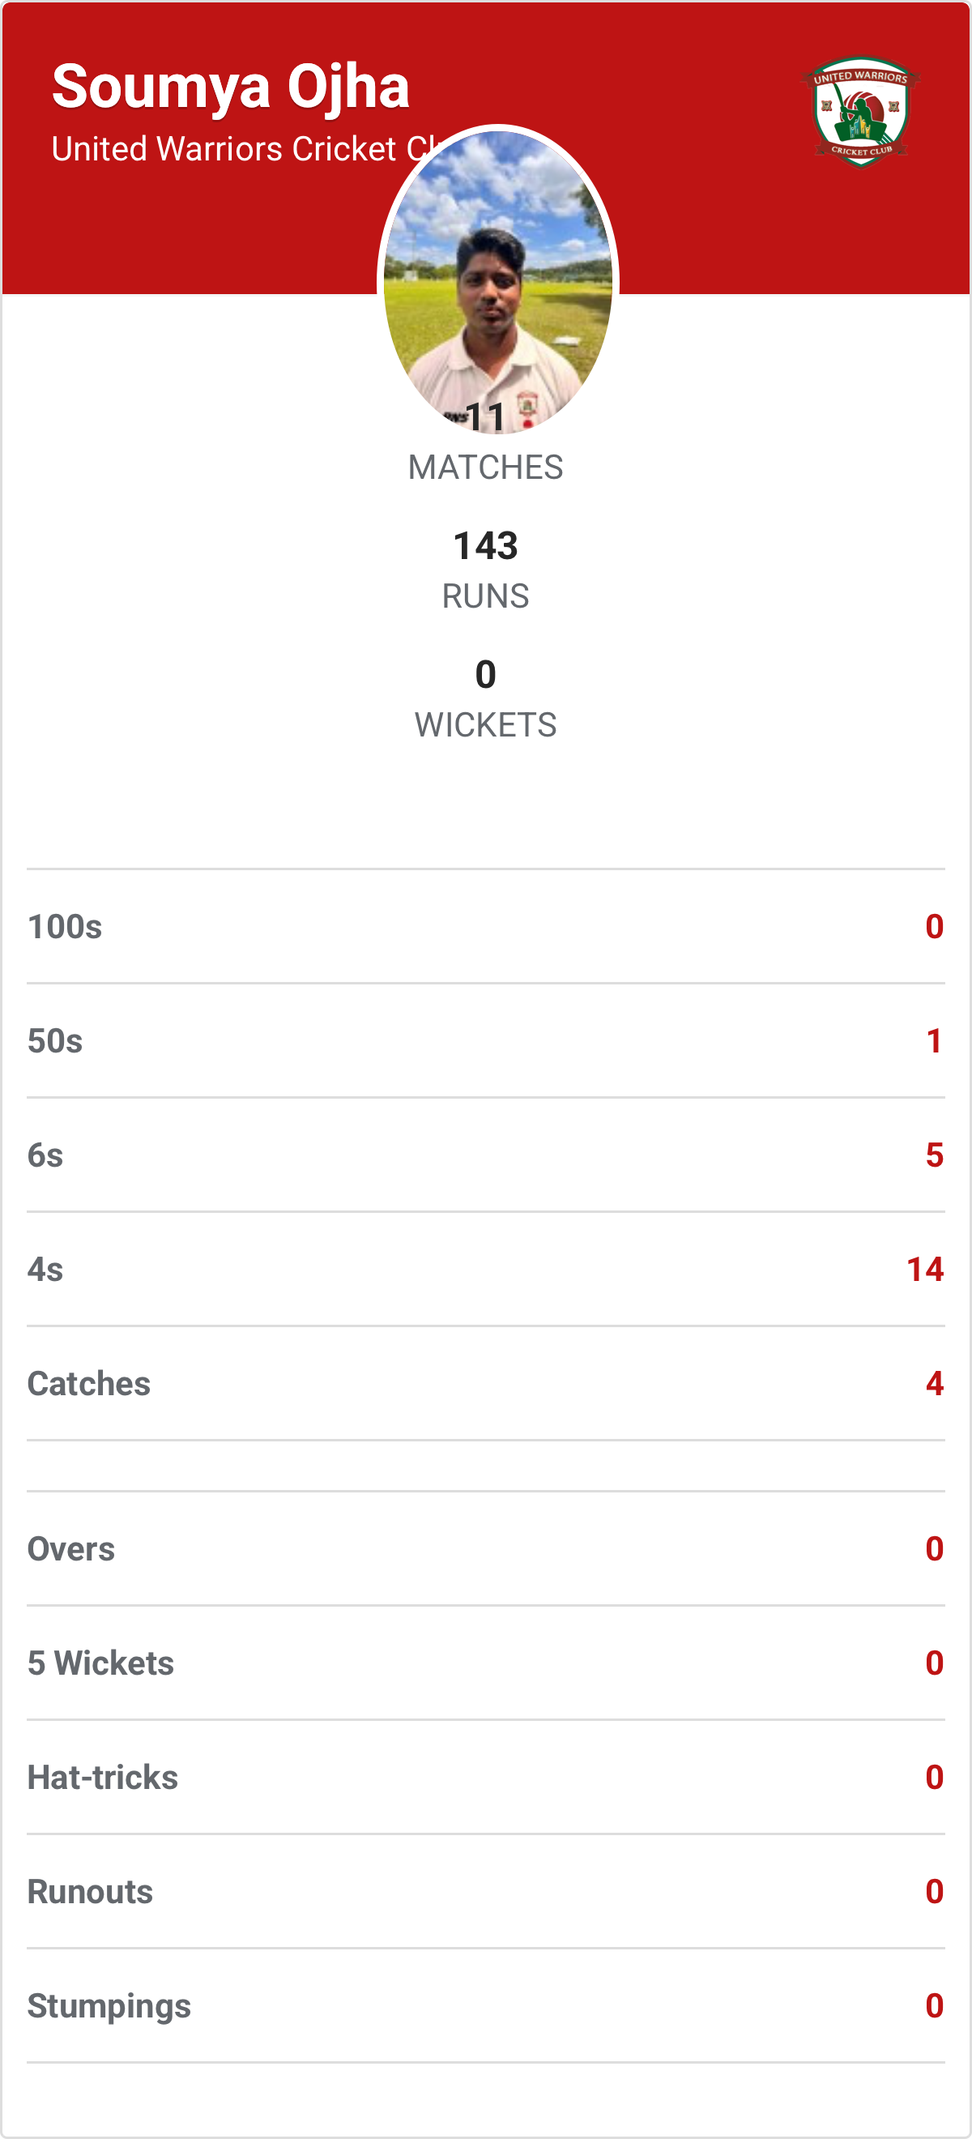Click the 4s count value of 14
The image size is (972, 2139).
pyautogui.click(x=925, y=1270)
